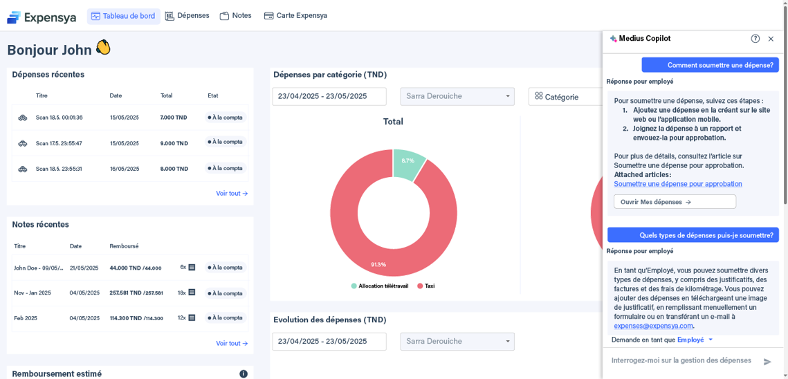Click expense list icon for Nov - Jan 2025
788x379 pixels.
(192, 293)
